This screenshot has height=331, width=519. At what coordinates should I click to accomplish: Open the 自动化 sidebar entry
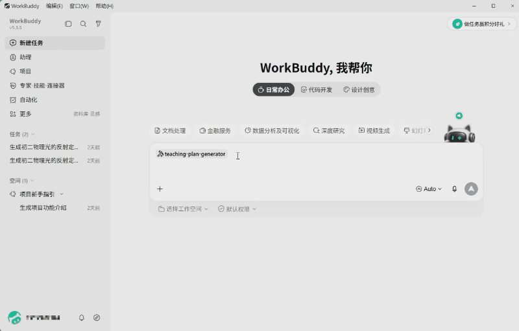pyautogui.click(x=54, y=100)
